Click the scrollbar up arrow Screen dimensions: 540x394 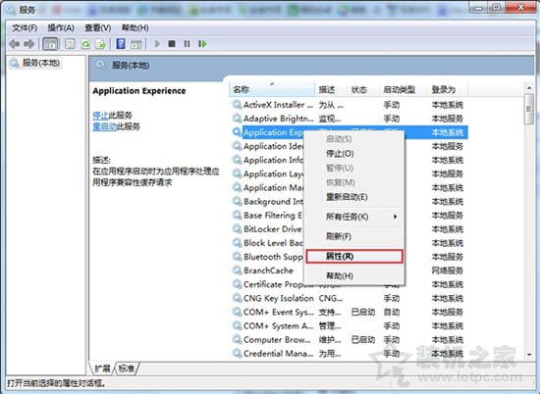tap(528, 88)
